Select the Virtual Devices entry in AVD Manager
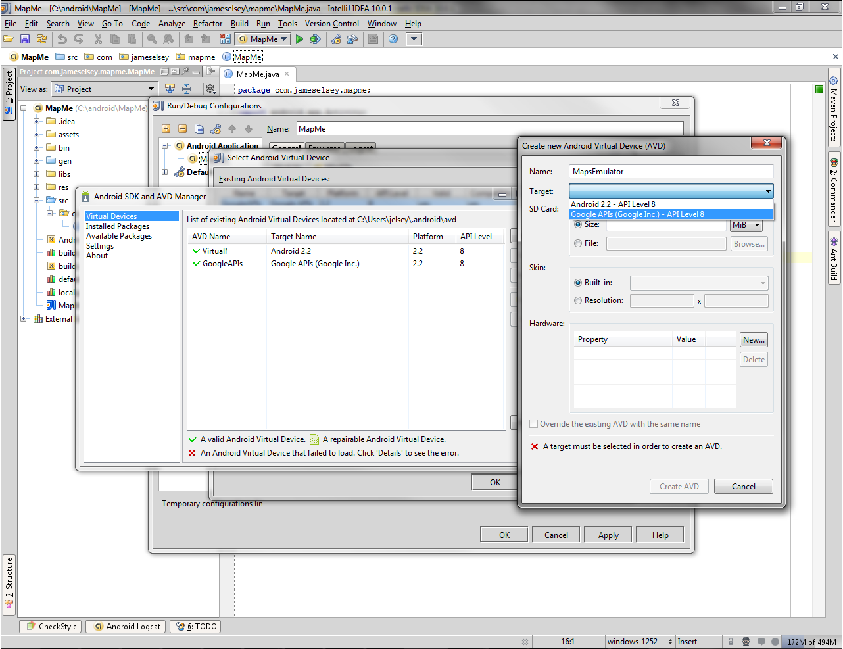 [132, 216]
